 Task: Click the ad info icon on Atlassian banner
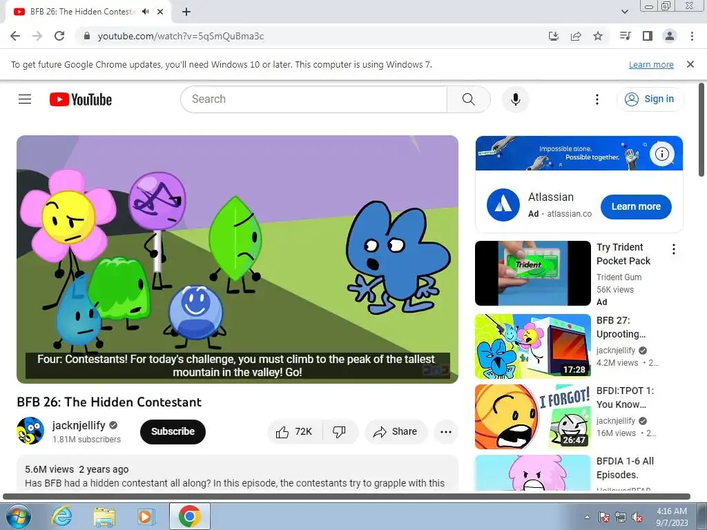click(661, 154)
